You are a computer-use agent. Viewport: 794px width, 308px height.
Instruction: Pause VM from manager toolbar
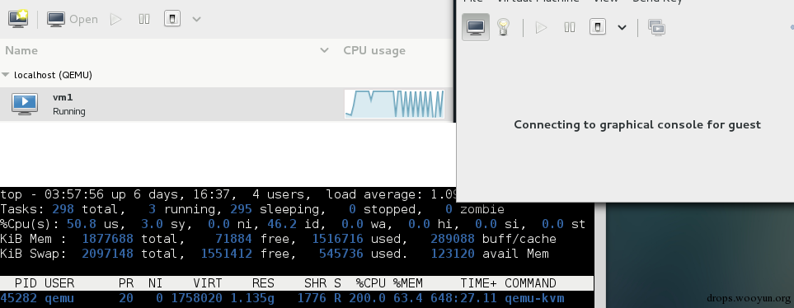click(144, 19)
